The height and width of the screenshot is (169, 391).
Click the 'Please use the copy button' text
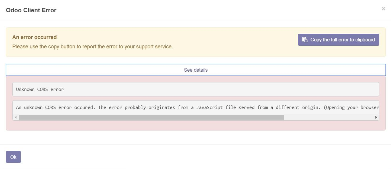tap(93, 47)
